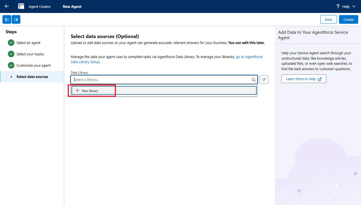Image resolution: width=361 pixels, height=205 pixels.
Task: Go to Select your topics step
Action: click(30, 54)
